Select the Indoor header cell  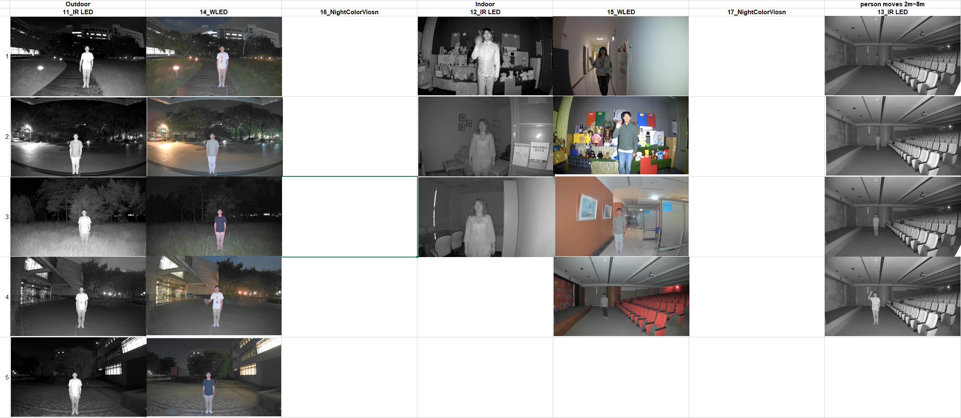(x=485, y=4)
